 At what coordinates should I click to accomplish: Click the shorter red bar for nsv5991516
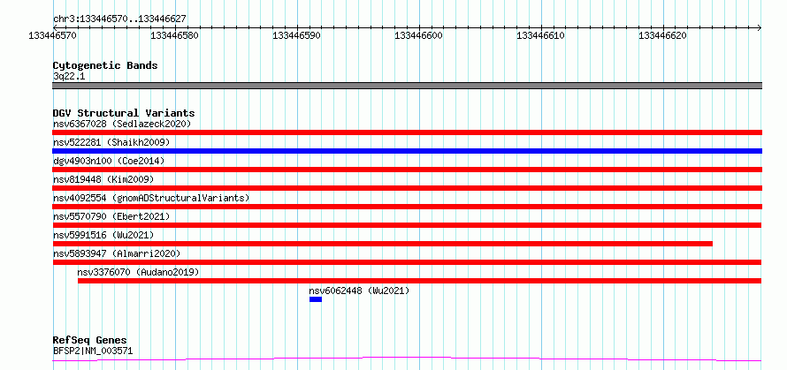383,244
